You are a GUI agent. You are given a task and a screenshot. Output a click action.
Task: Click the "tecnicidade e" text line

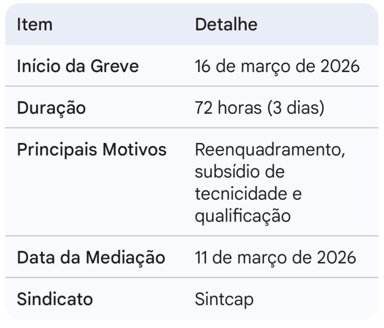[x=248, y=194]
